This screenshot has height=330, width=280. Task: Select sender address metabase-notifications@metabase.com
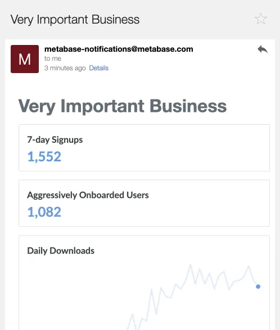[119, 49]
